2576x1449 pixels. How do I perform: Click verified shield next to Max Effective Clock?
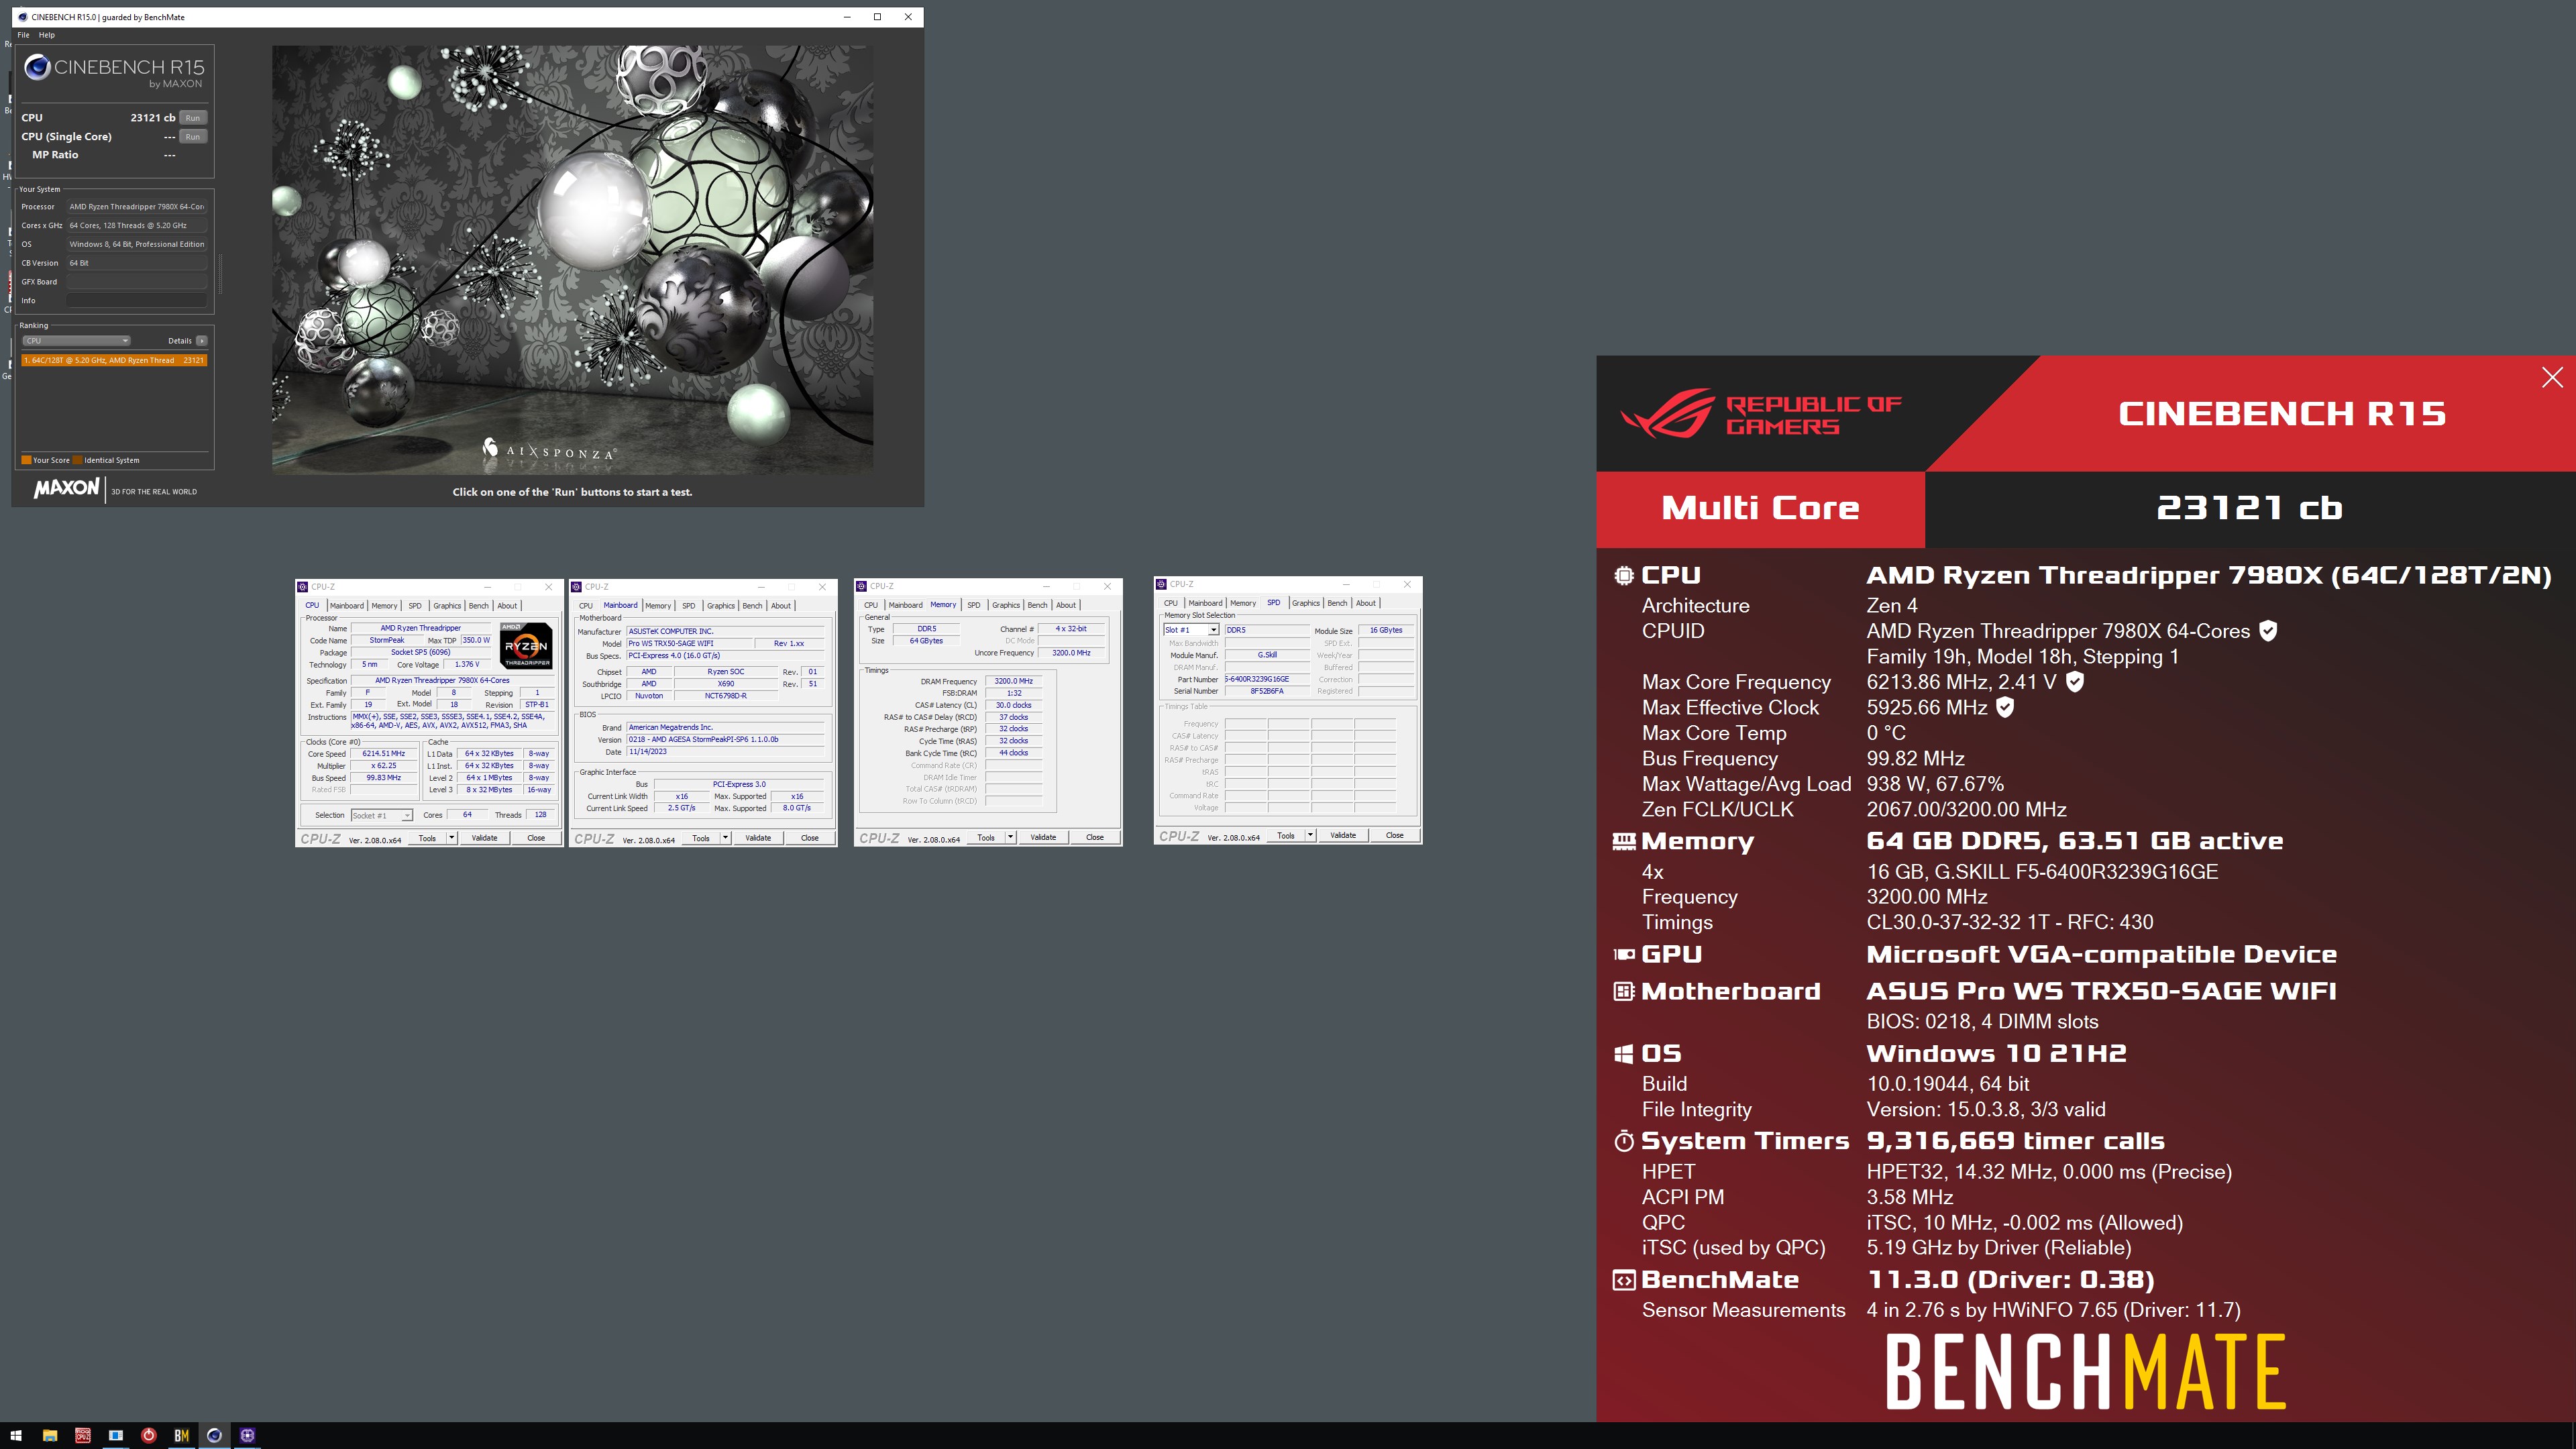pyautogui.click(x=2005, y=707)
